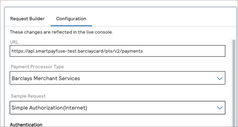Click the Payment Processor Type label
Screen dimensions: 238x127
(x=37, y=67)
